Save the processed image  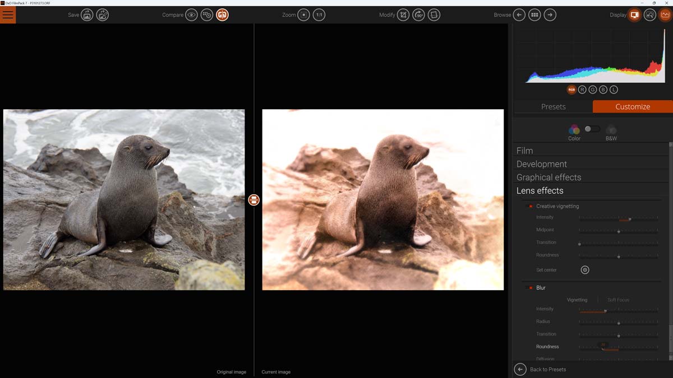coord(87,15)
